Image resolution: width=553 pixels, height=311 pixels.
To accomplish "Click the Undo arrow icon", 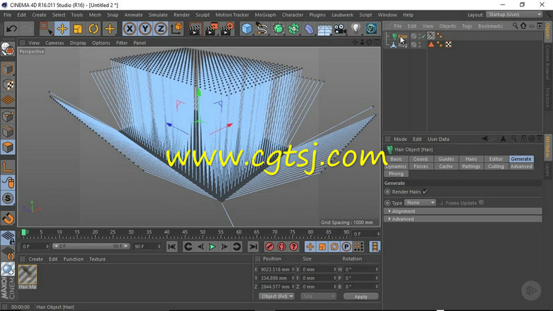I will click(12, 28).
